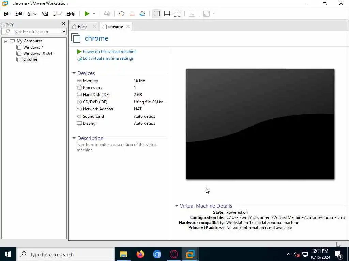349x261 pixels.
Task: Click the message log icon in status bar
Action: coord(338,244)
